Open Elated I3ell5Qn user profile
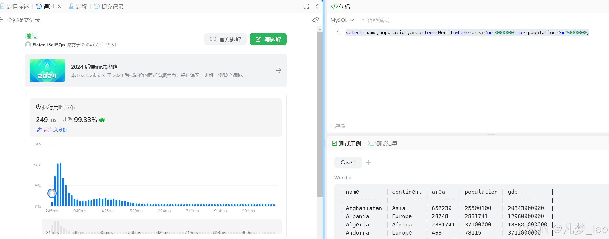The image size is (609, 239). click(49, 45)
